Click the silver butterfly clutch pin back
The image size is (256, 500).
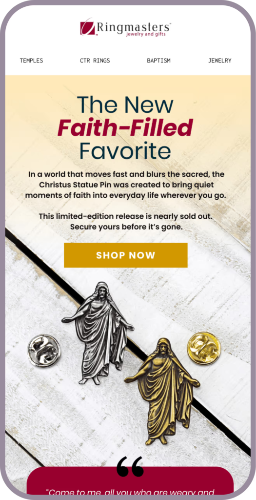[44, 351]
